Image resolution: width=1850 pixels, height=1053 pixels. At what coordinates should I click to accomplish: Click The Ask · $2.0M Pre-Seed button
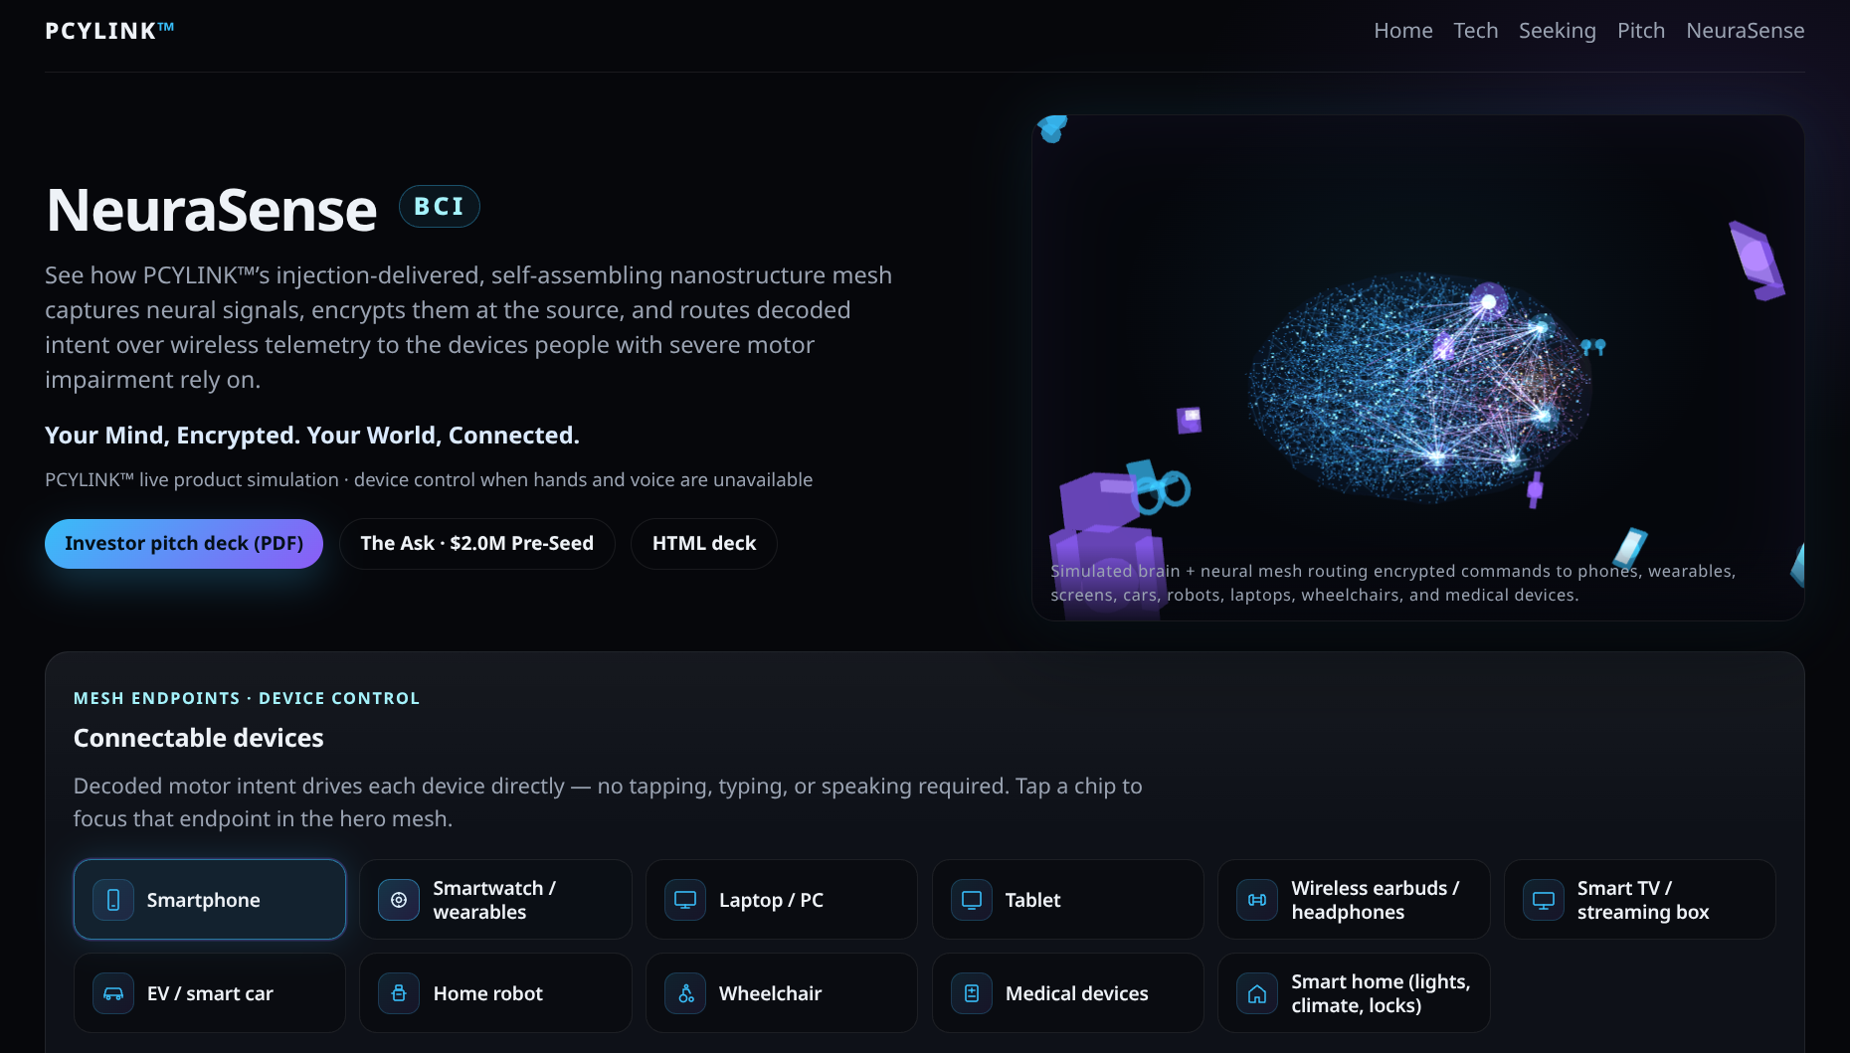(x=477, y=544)
